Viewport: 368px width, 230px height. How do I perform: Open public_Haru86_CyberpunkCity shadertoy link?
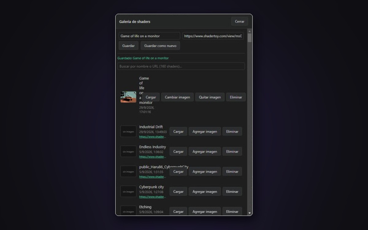pyautogui.click(x=153, y=177)
